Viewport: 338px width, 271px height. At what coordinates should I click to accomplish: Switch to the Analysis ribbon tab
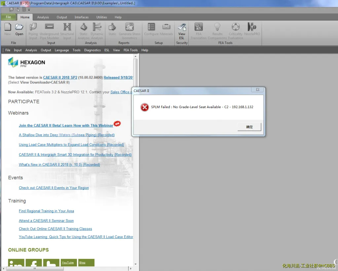coord(43,17)
